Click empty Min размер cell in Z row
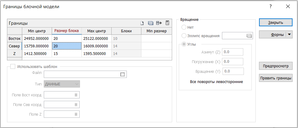Image resolution: width=298 pixels, height=128 pixels. pyautogui.click(x=157, y=54)
